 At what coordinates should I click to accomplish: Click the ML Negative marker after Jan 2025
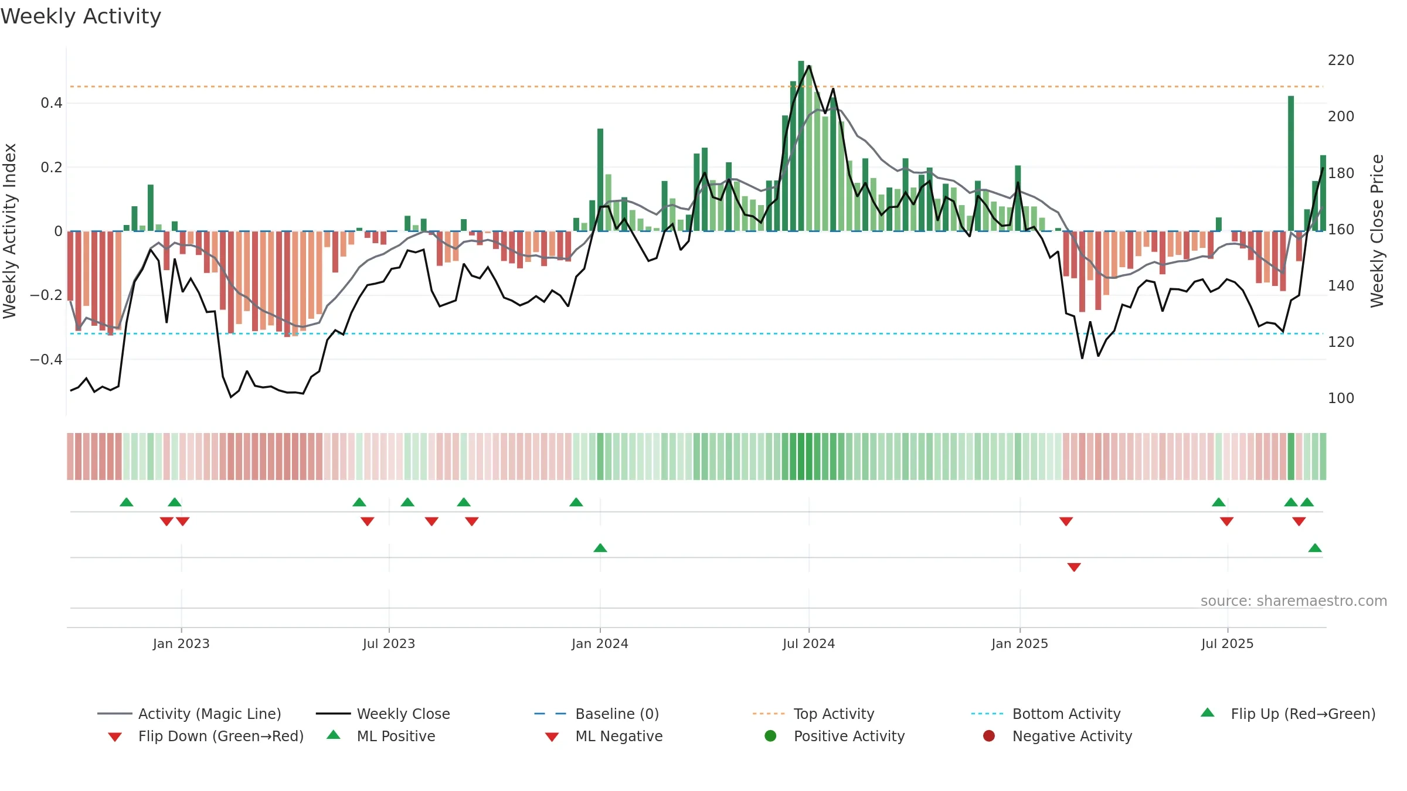(x=1074, y=567)
